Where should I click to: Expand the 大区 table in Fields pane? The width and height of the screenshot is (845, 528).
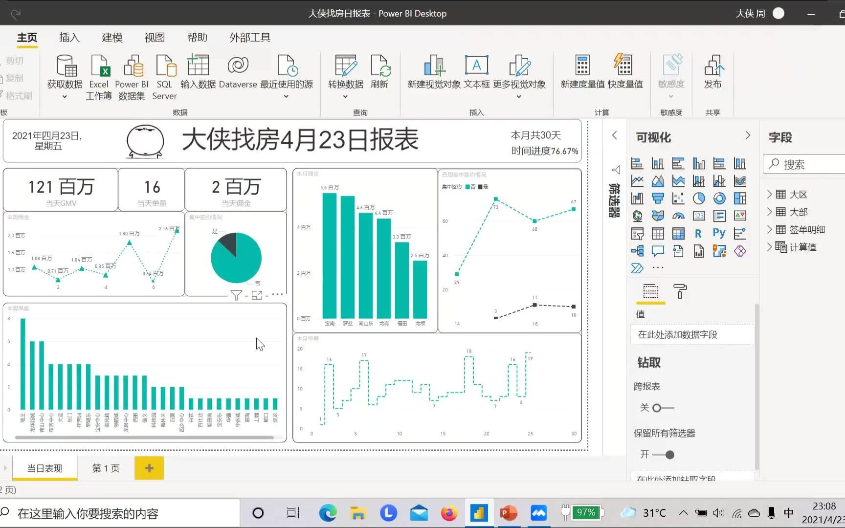(770, 194)
